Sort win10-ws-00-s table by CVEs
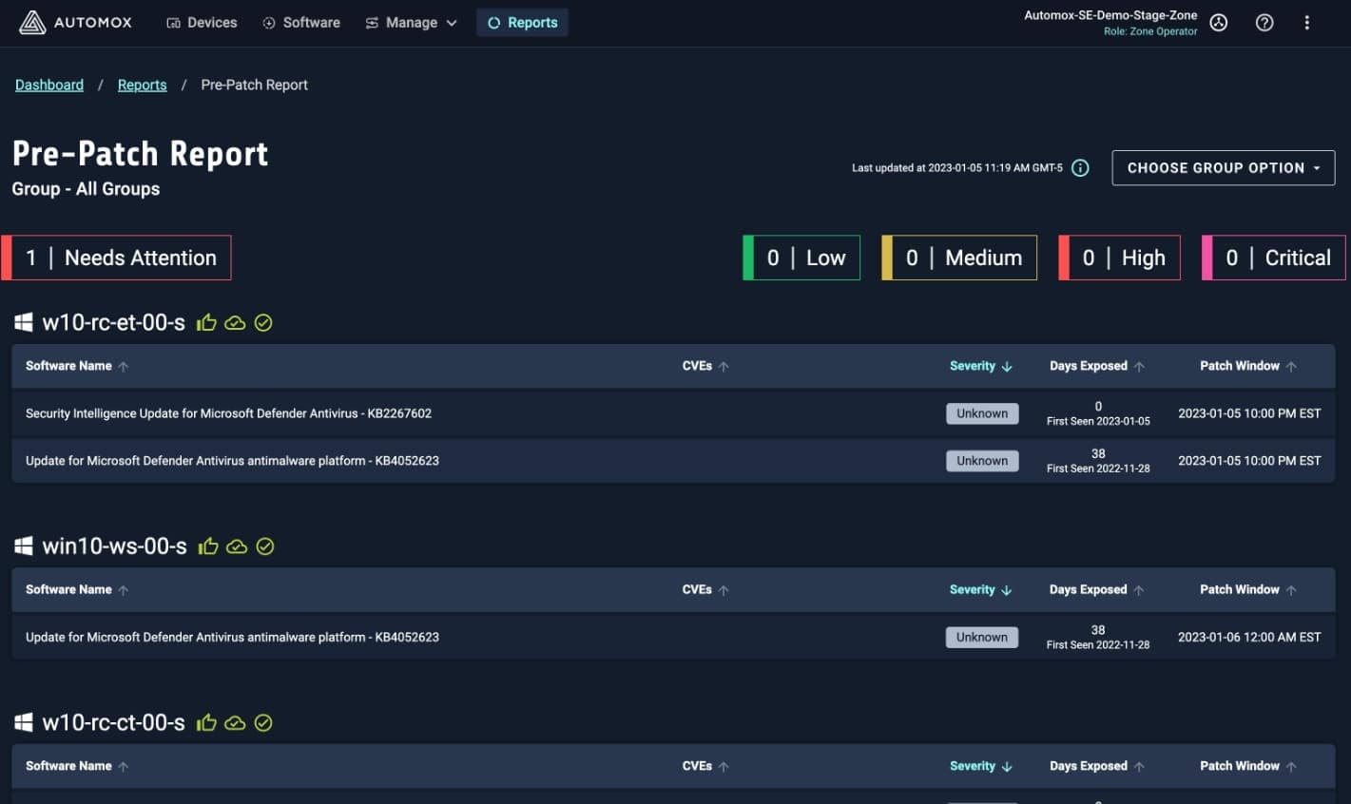This screenshot has height=804, width=1351. coord(705,590)
